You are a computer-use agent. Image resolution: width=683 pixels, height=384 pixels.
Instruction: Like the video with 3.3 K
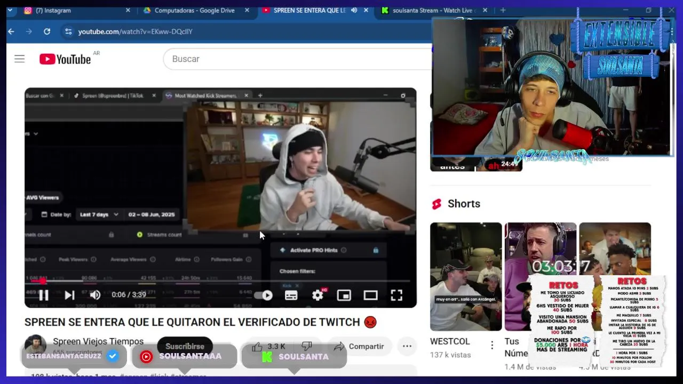268,346
